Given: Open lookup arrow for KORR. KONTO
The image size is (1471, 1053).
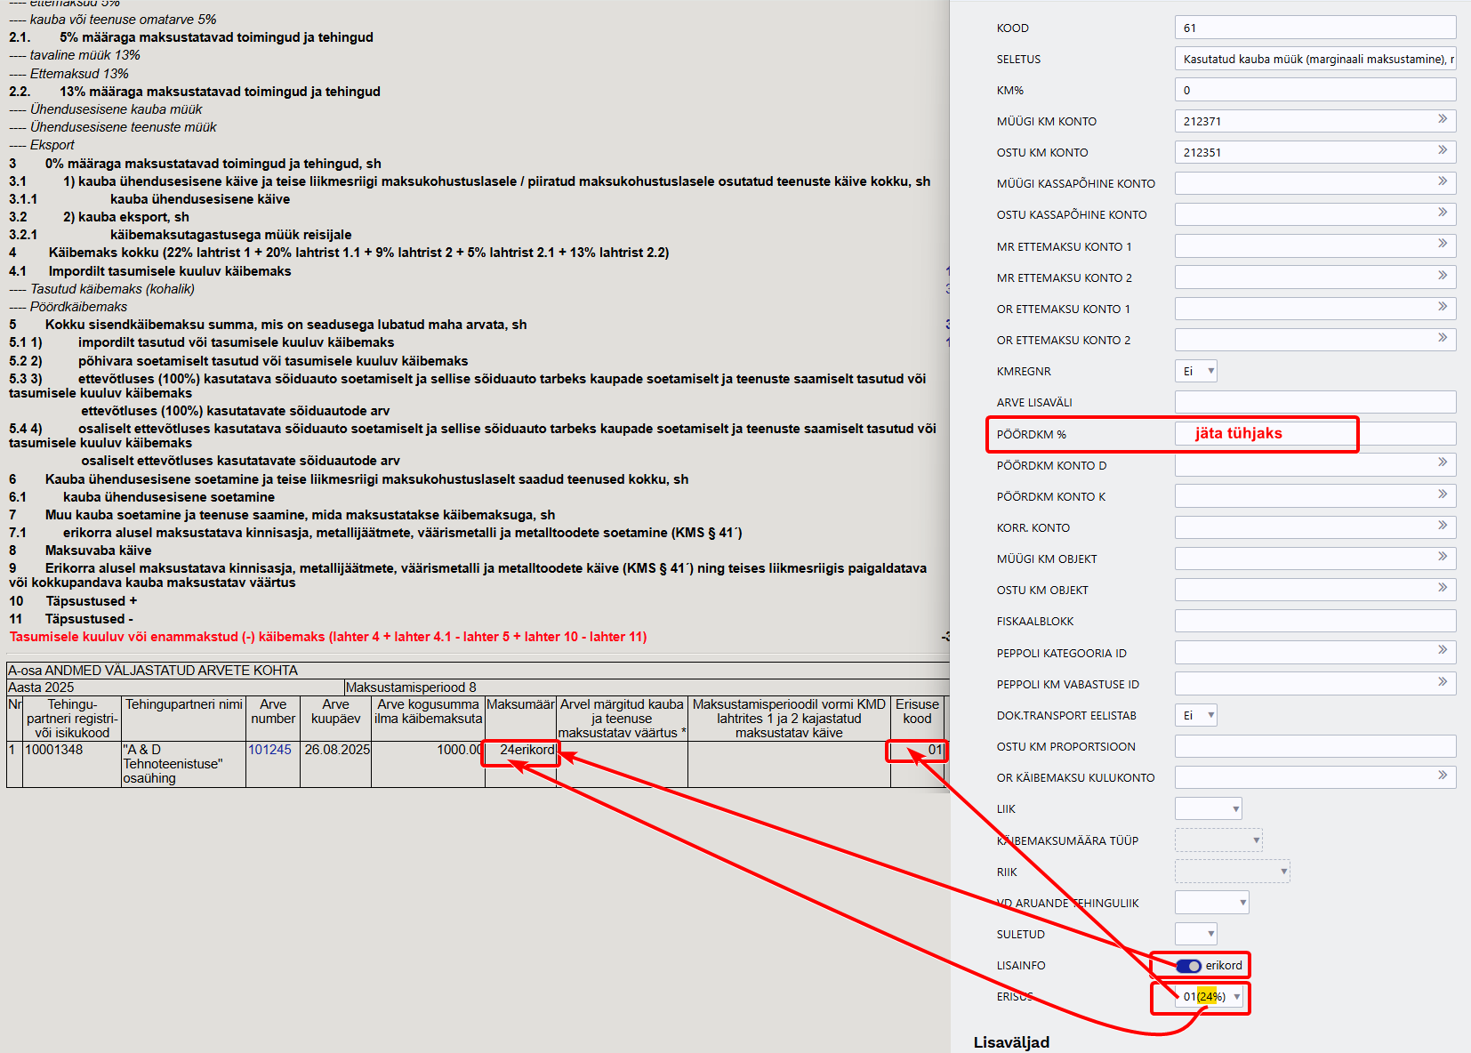Looking at the screenshot, I should (x=1443, y=526).
